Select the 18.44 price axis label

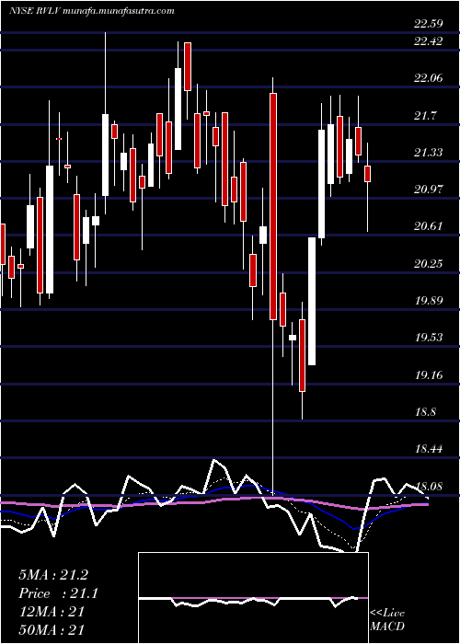coord(429,449)
